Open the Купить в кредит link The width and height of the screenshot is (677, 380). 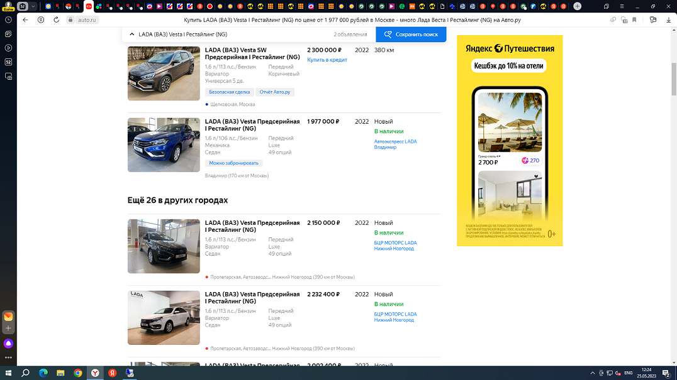pyautogui.click(x=327, y=60)
